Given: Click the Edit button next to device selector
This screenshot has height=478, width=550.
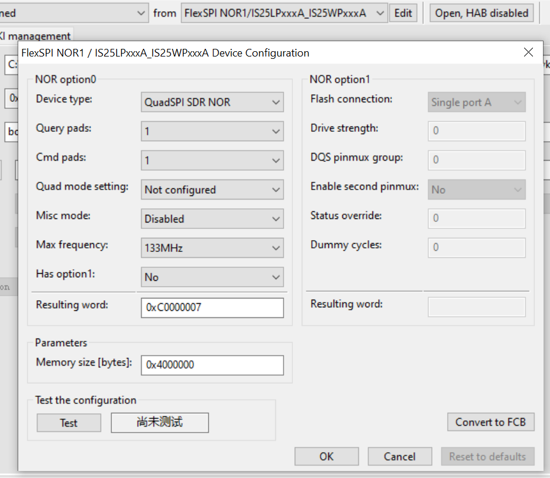Looking at the screenshot, I should pos(403,12).
